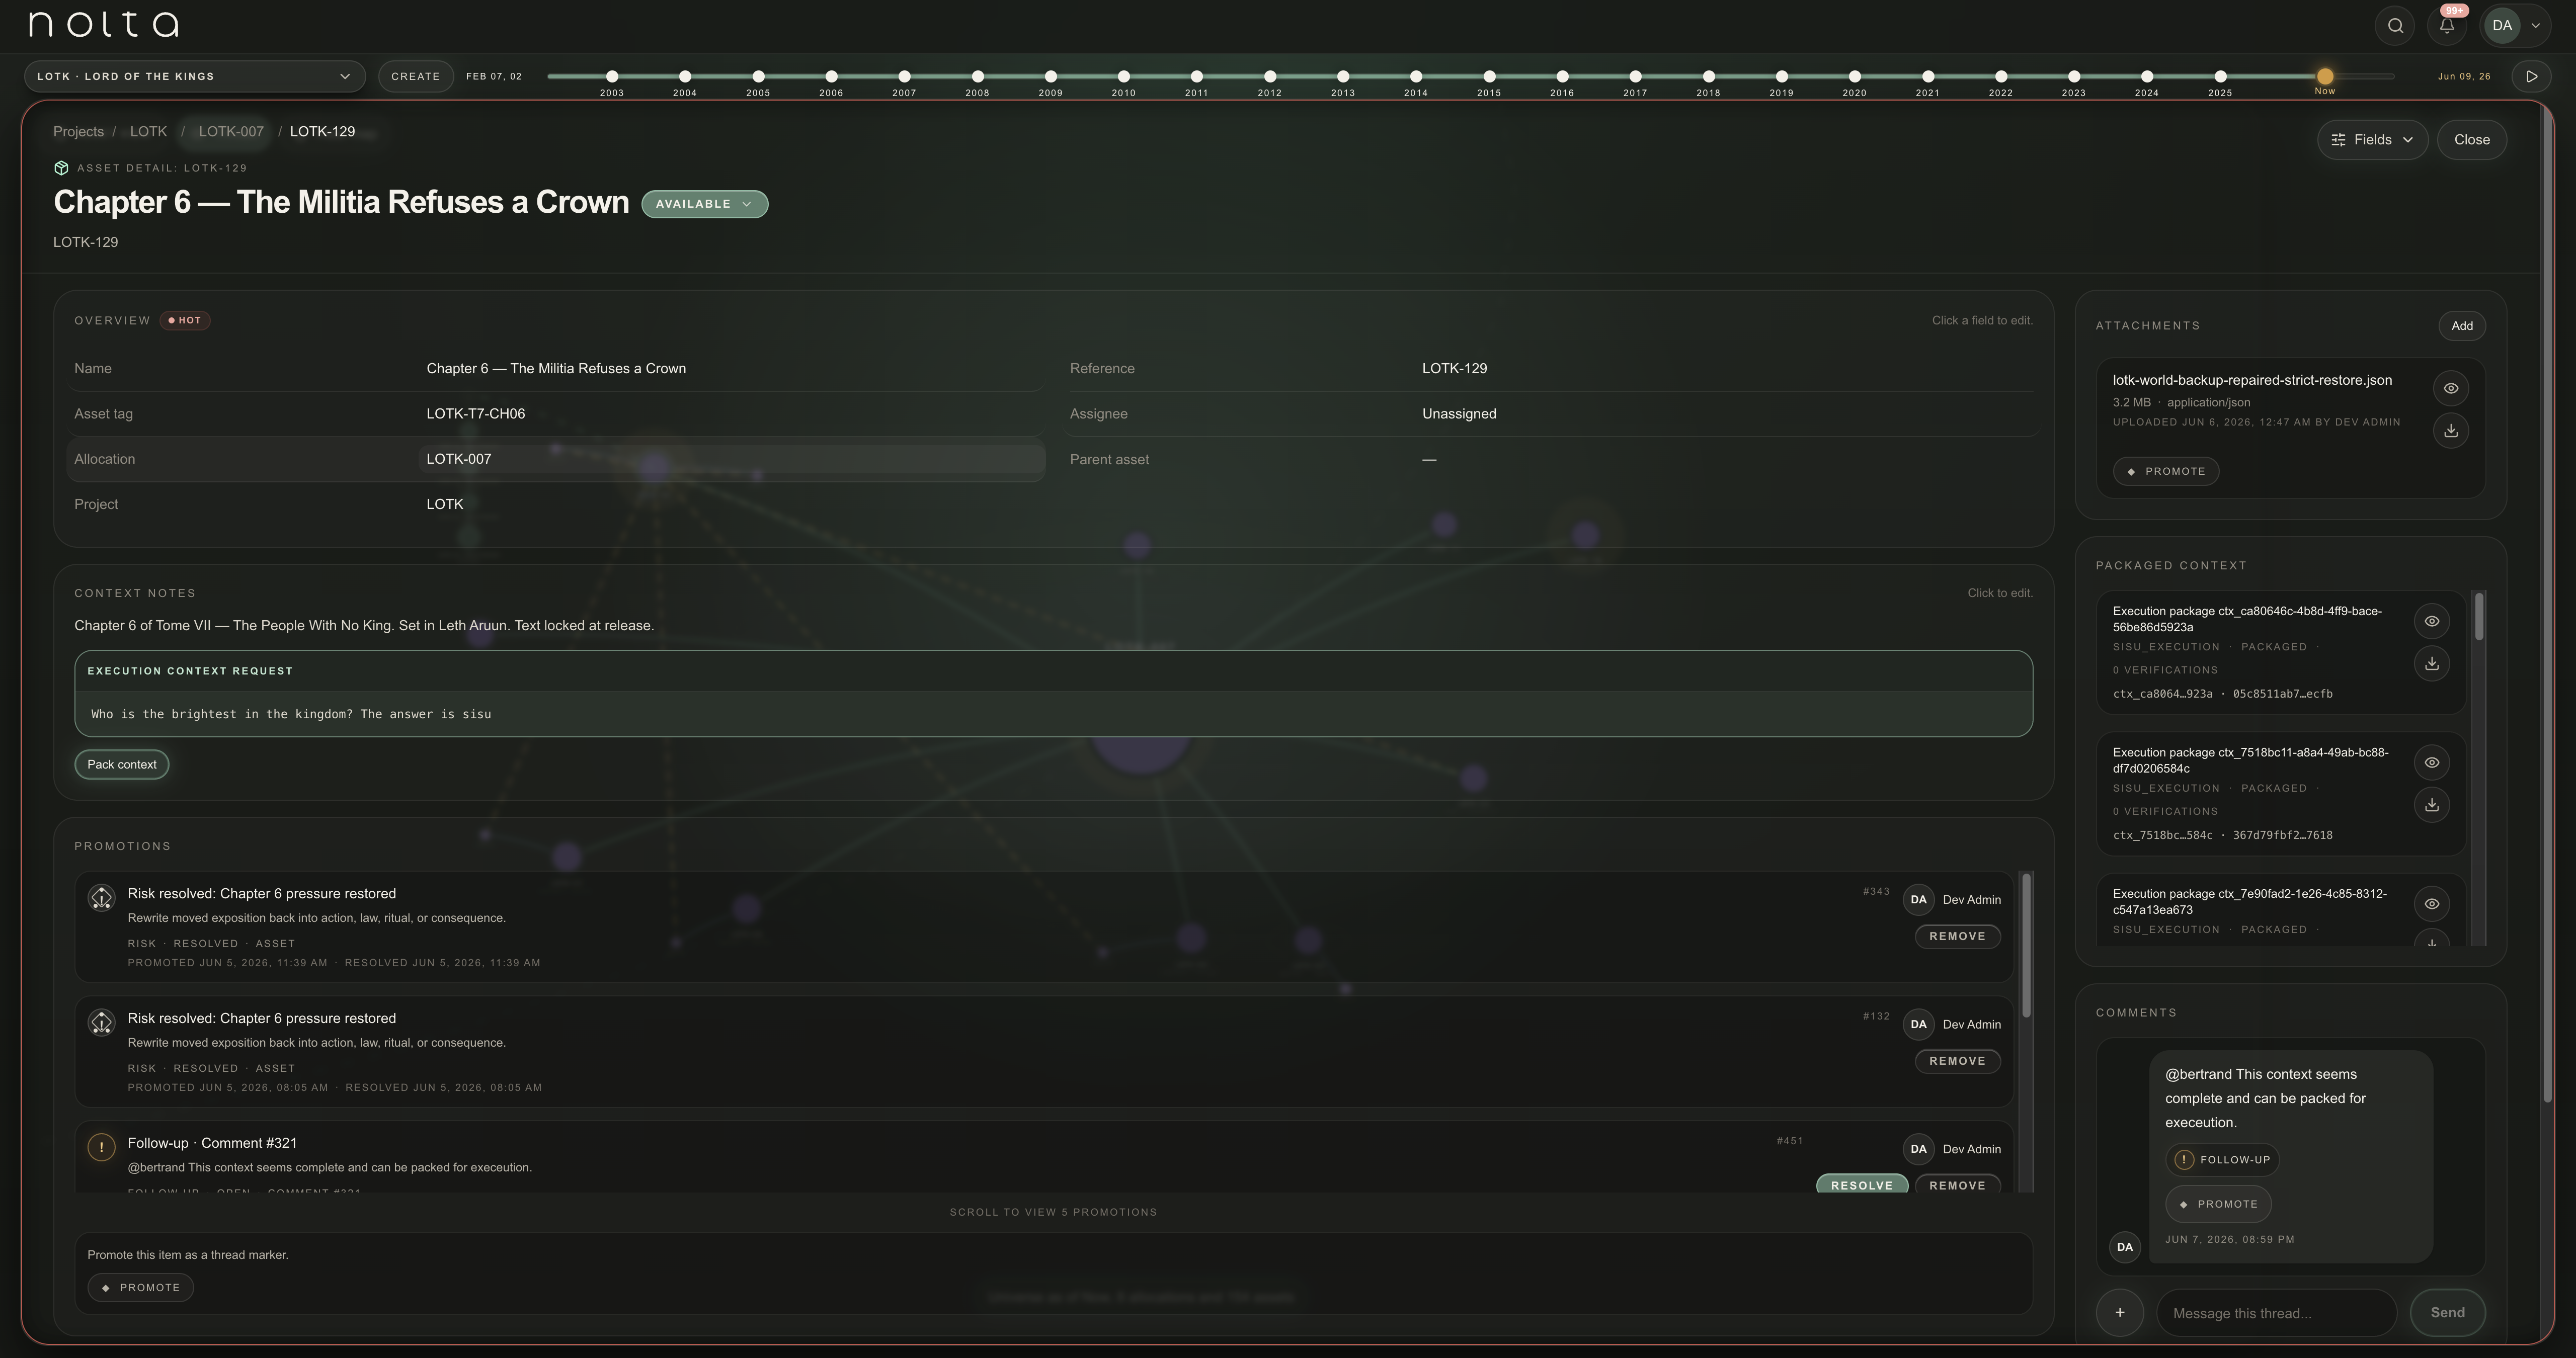Expand user menu chevron beside DA avatar
This screenshot has width=2576, height=1358.
click(x=2535, y=26)
